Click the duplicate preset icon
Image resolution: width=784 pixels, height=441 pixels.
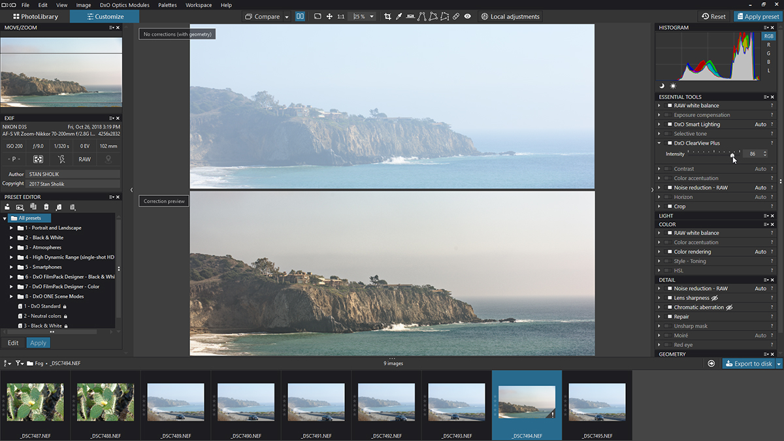[x=33, y=207]
